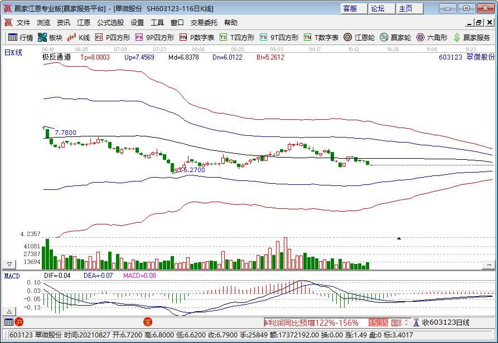The height and width of the screenshot is (343, 498).
Task: Open the 行情 market quotes toolbar icon
Action: coord(20,37)
